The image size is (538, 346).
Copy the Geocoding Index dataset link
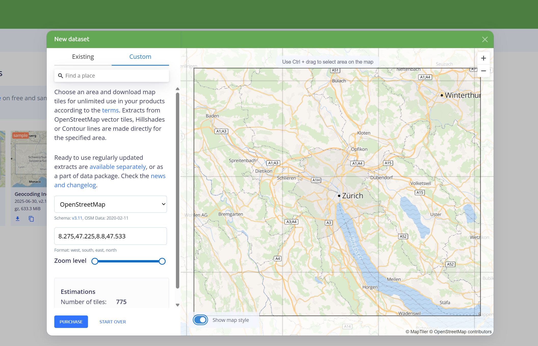[31, 219]
